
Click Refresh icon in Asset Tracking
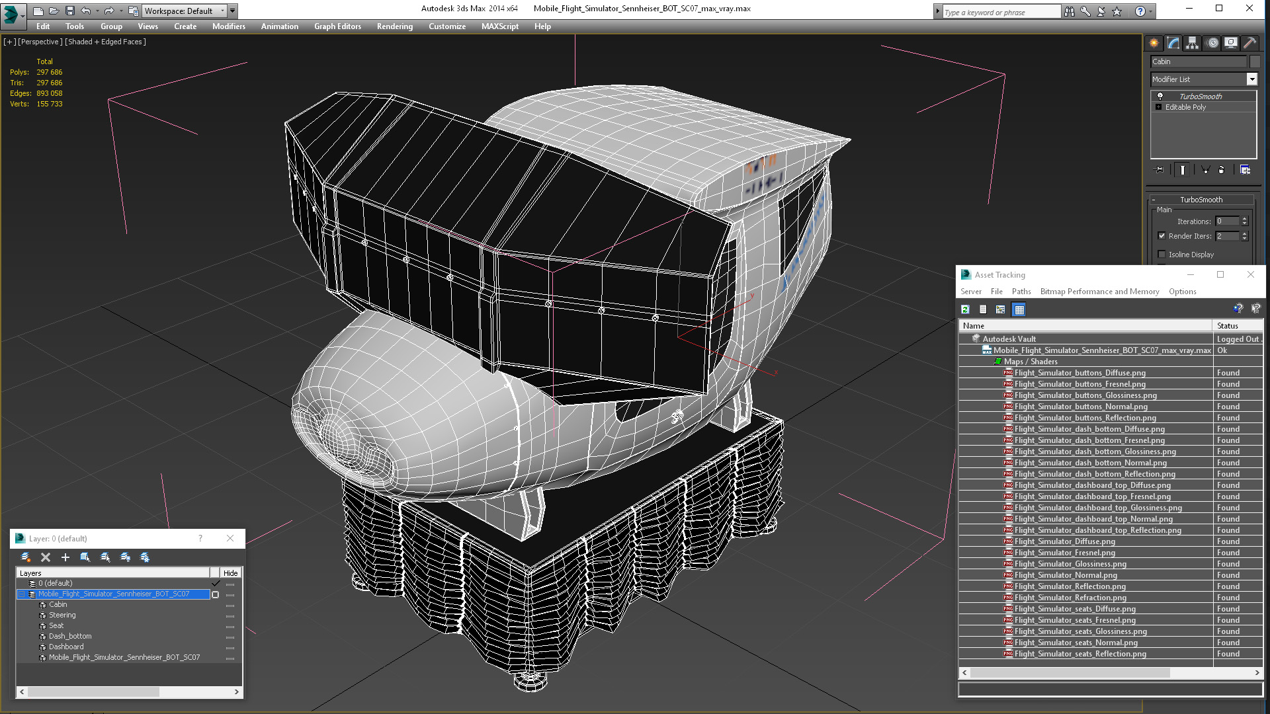[965, 309]
